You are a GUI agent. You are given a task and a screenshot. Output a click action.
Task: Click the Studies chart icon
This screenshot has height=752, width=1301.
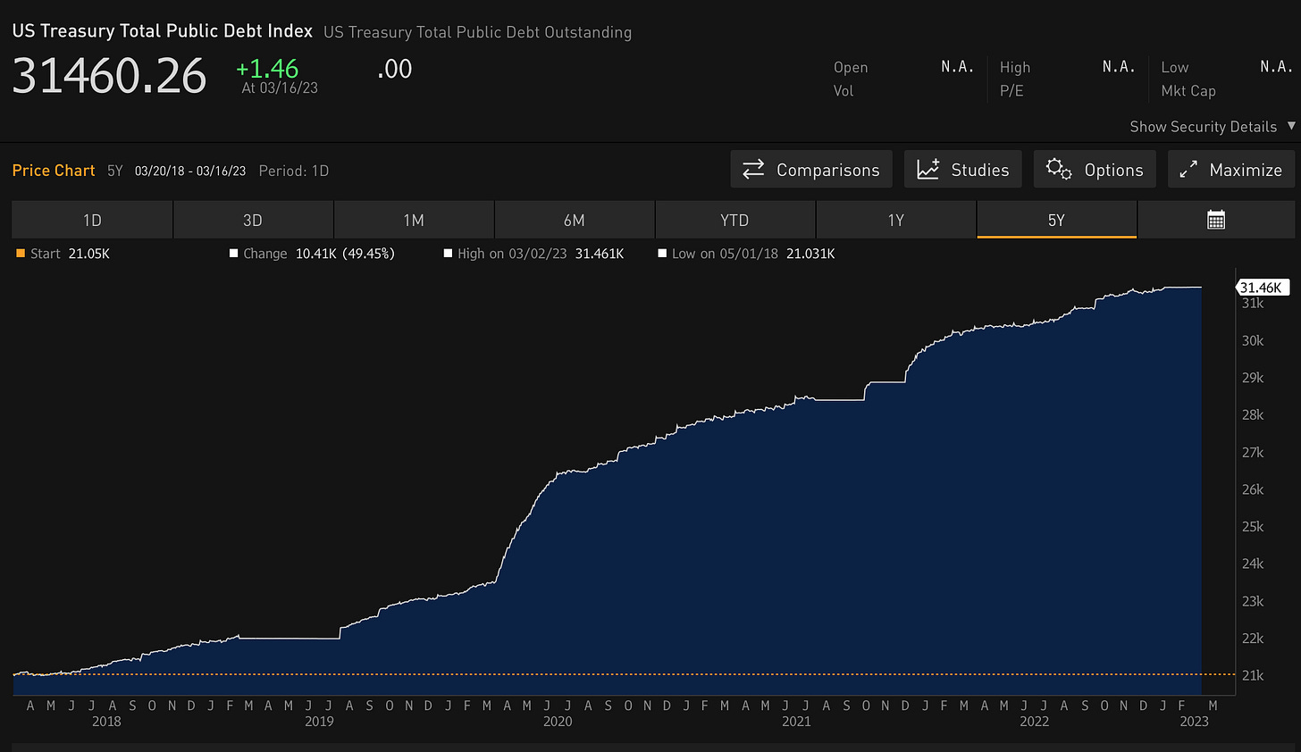pos(928,169)
